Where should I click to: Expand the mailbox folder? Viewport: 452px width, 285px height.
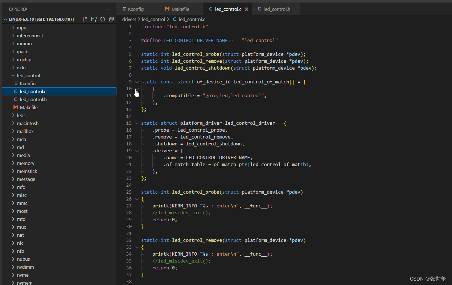[13, 131]
